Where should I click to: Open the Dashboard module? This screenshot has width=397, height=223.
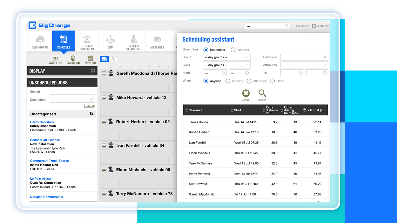point(40,41)
